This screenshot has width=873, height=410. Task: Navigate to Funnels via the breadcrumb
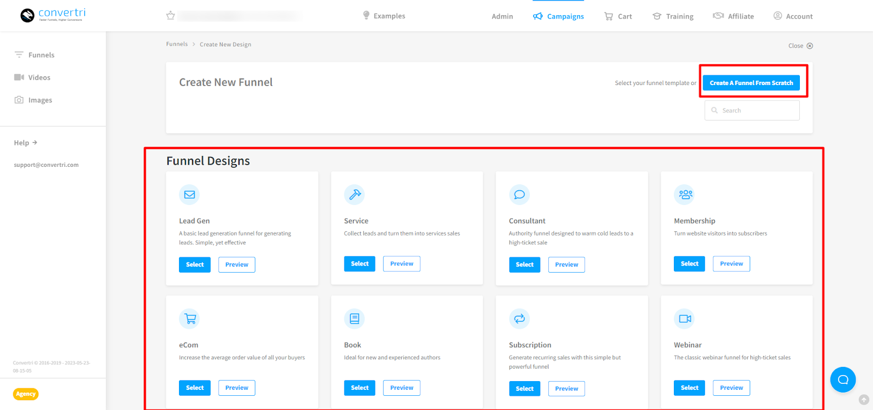177,44
